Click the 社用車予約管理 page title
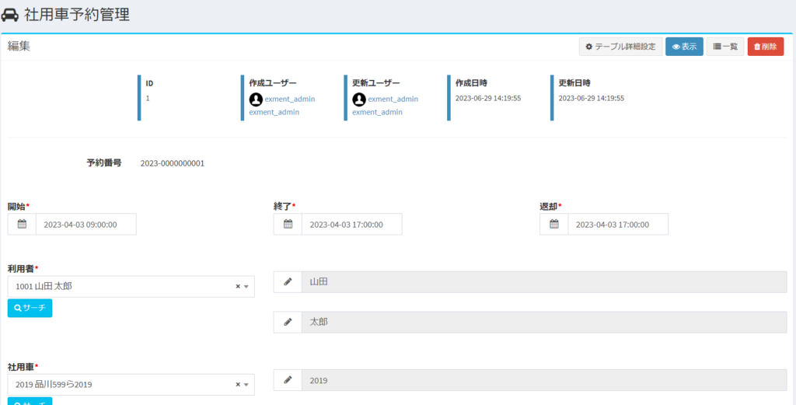This screenshot has width=796, height=405. 77,15
